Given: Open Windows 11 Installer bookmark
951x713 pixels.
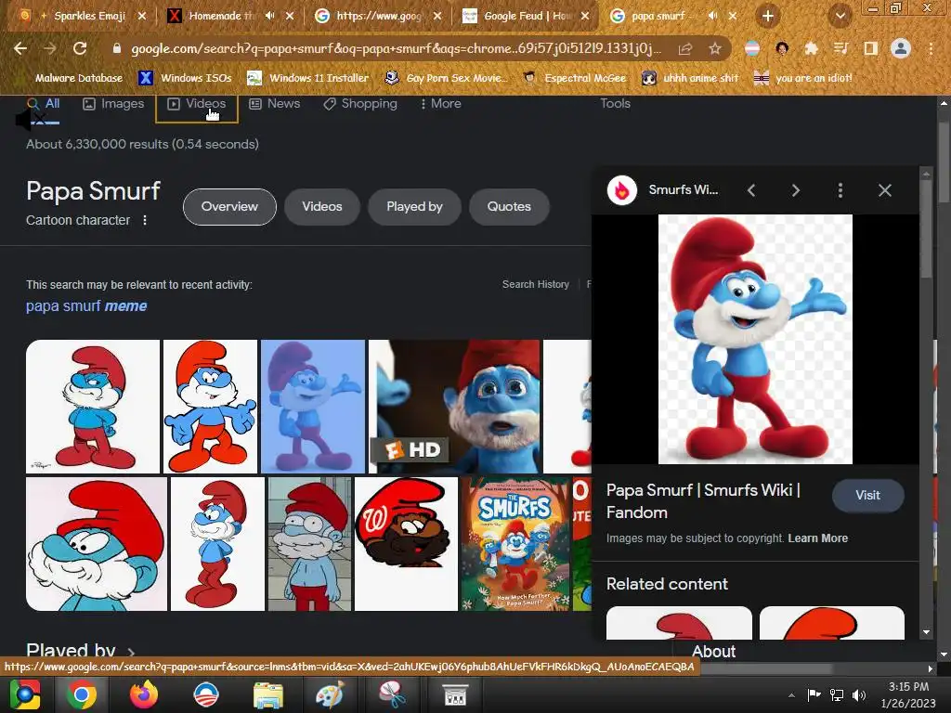Looking at the screenshot, I should pos(308,78).
